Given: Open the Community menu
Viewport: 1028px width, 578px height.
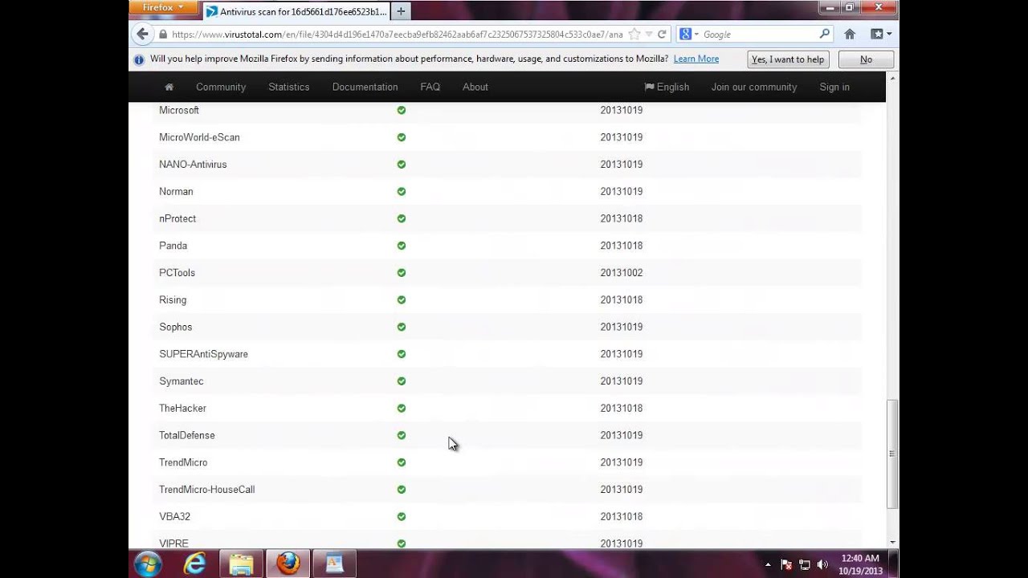Looking at the screenshot, I should click(221, 87).
